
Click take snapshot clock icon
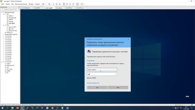coord(54,4)
